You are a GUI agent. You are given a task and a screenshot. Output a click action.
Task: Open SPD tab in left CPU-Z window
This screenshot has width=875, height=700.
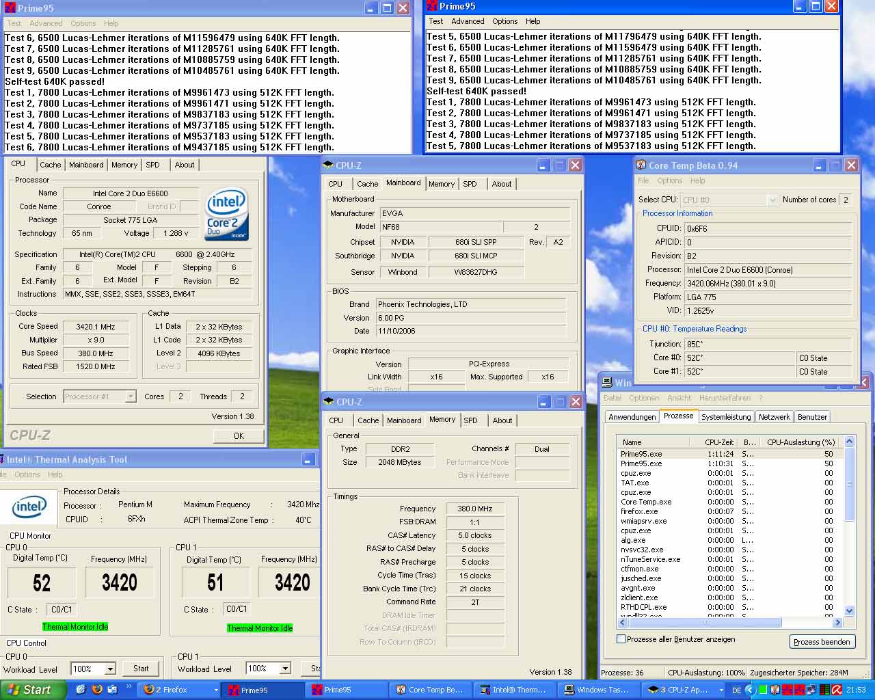(152, 165)
